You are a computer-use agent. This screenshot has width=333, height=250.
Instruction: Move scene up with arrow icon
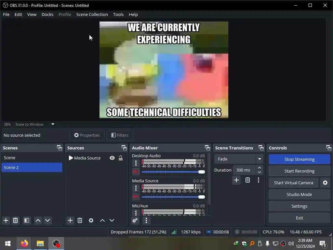point(38,220)
